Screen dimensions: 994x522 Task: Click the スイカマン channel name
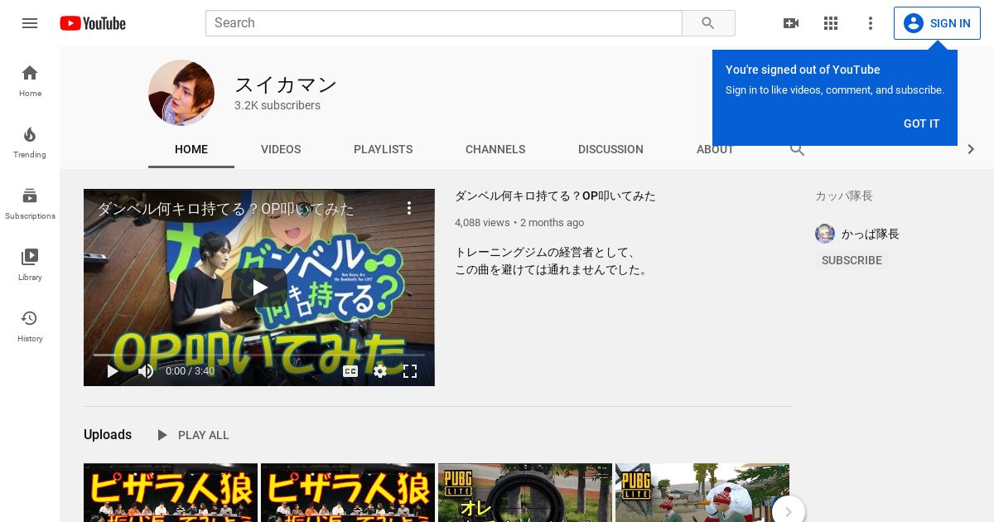pyautogui.click(x=286, y=85)
